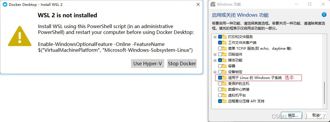Click the 确定 button to confirm
330x122 pixels.
[291, 115]
